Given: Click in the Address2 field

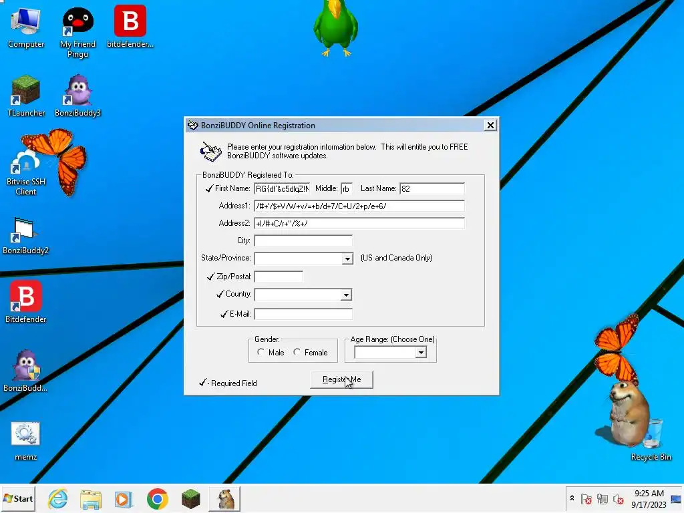Looking at the screenshot, I should pyautogui.click(x=359, y=223).
